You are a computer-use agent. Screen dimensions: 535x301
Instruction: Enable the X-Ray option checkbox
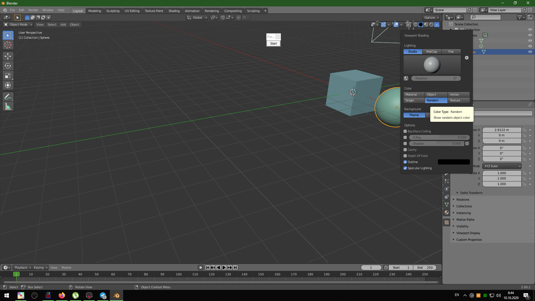click(x=405, y=137)
